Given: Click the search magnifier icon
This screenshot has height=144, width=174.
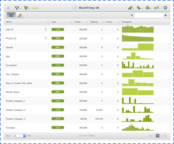Looking at the screenshot, I should (132, 15).
